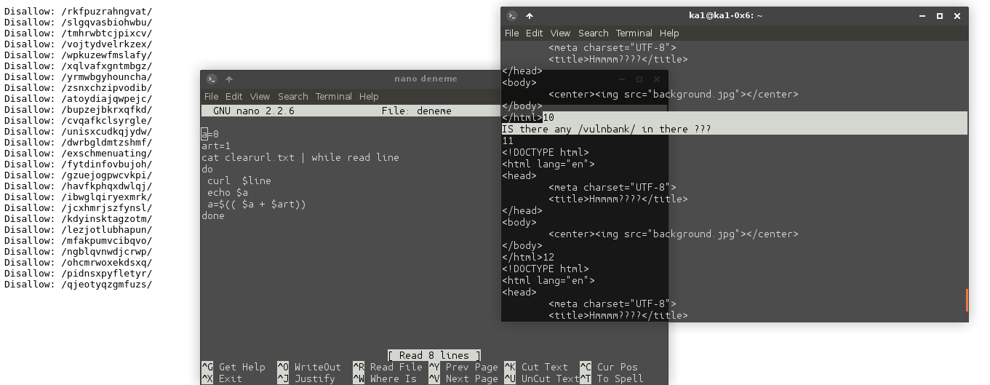Click the highlighted line mentioning /vulnbank/
This screenshot has width=990, height=385.
pyautogui.click(x=606, y=129)
